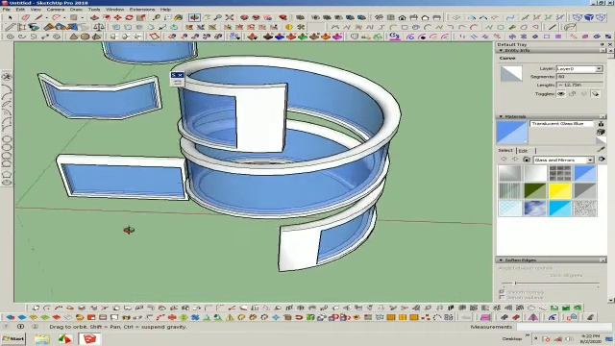This screenshot has height=346, width=615.
Task: Pick the Eraser tool
Action: (26, 17)
